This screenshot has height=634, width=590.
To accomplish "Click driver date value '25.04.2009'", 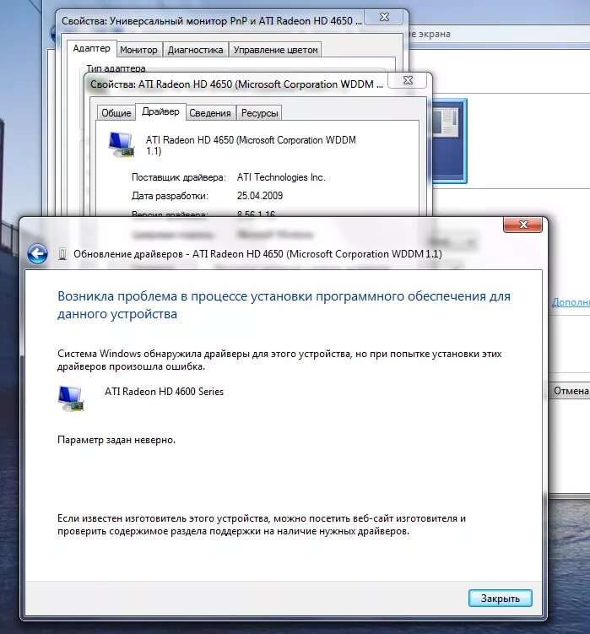I will [x=260, y=196].
